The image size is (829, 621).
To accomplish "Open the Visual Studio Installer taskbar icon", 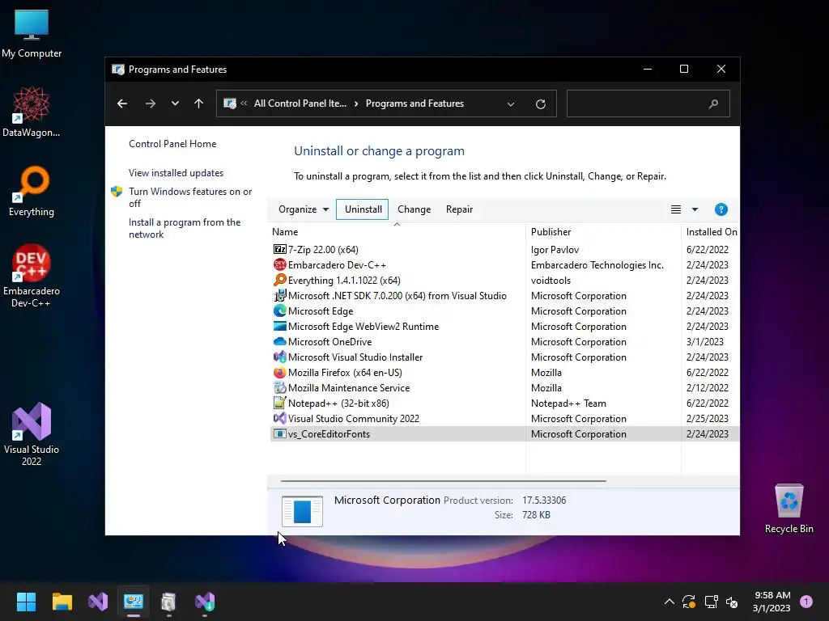I will (205, 602).
